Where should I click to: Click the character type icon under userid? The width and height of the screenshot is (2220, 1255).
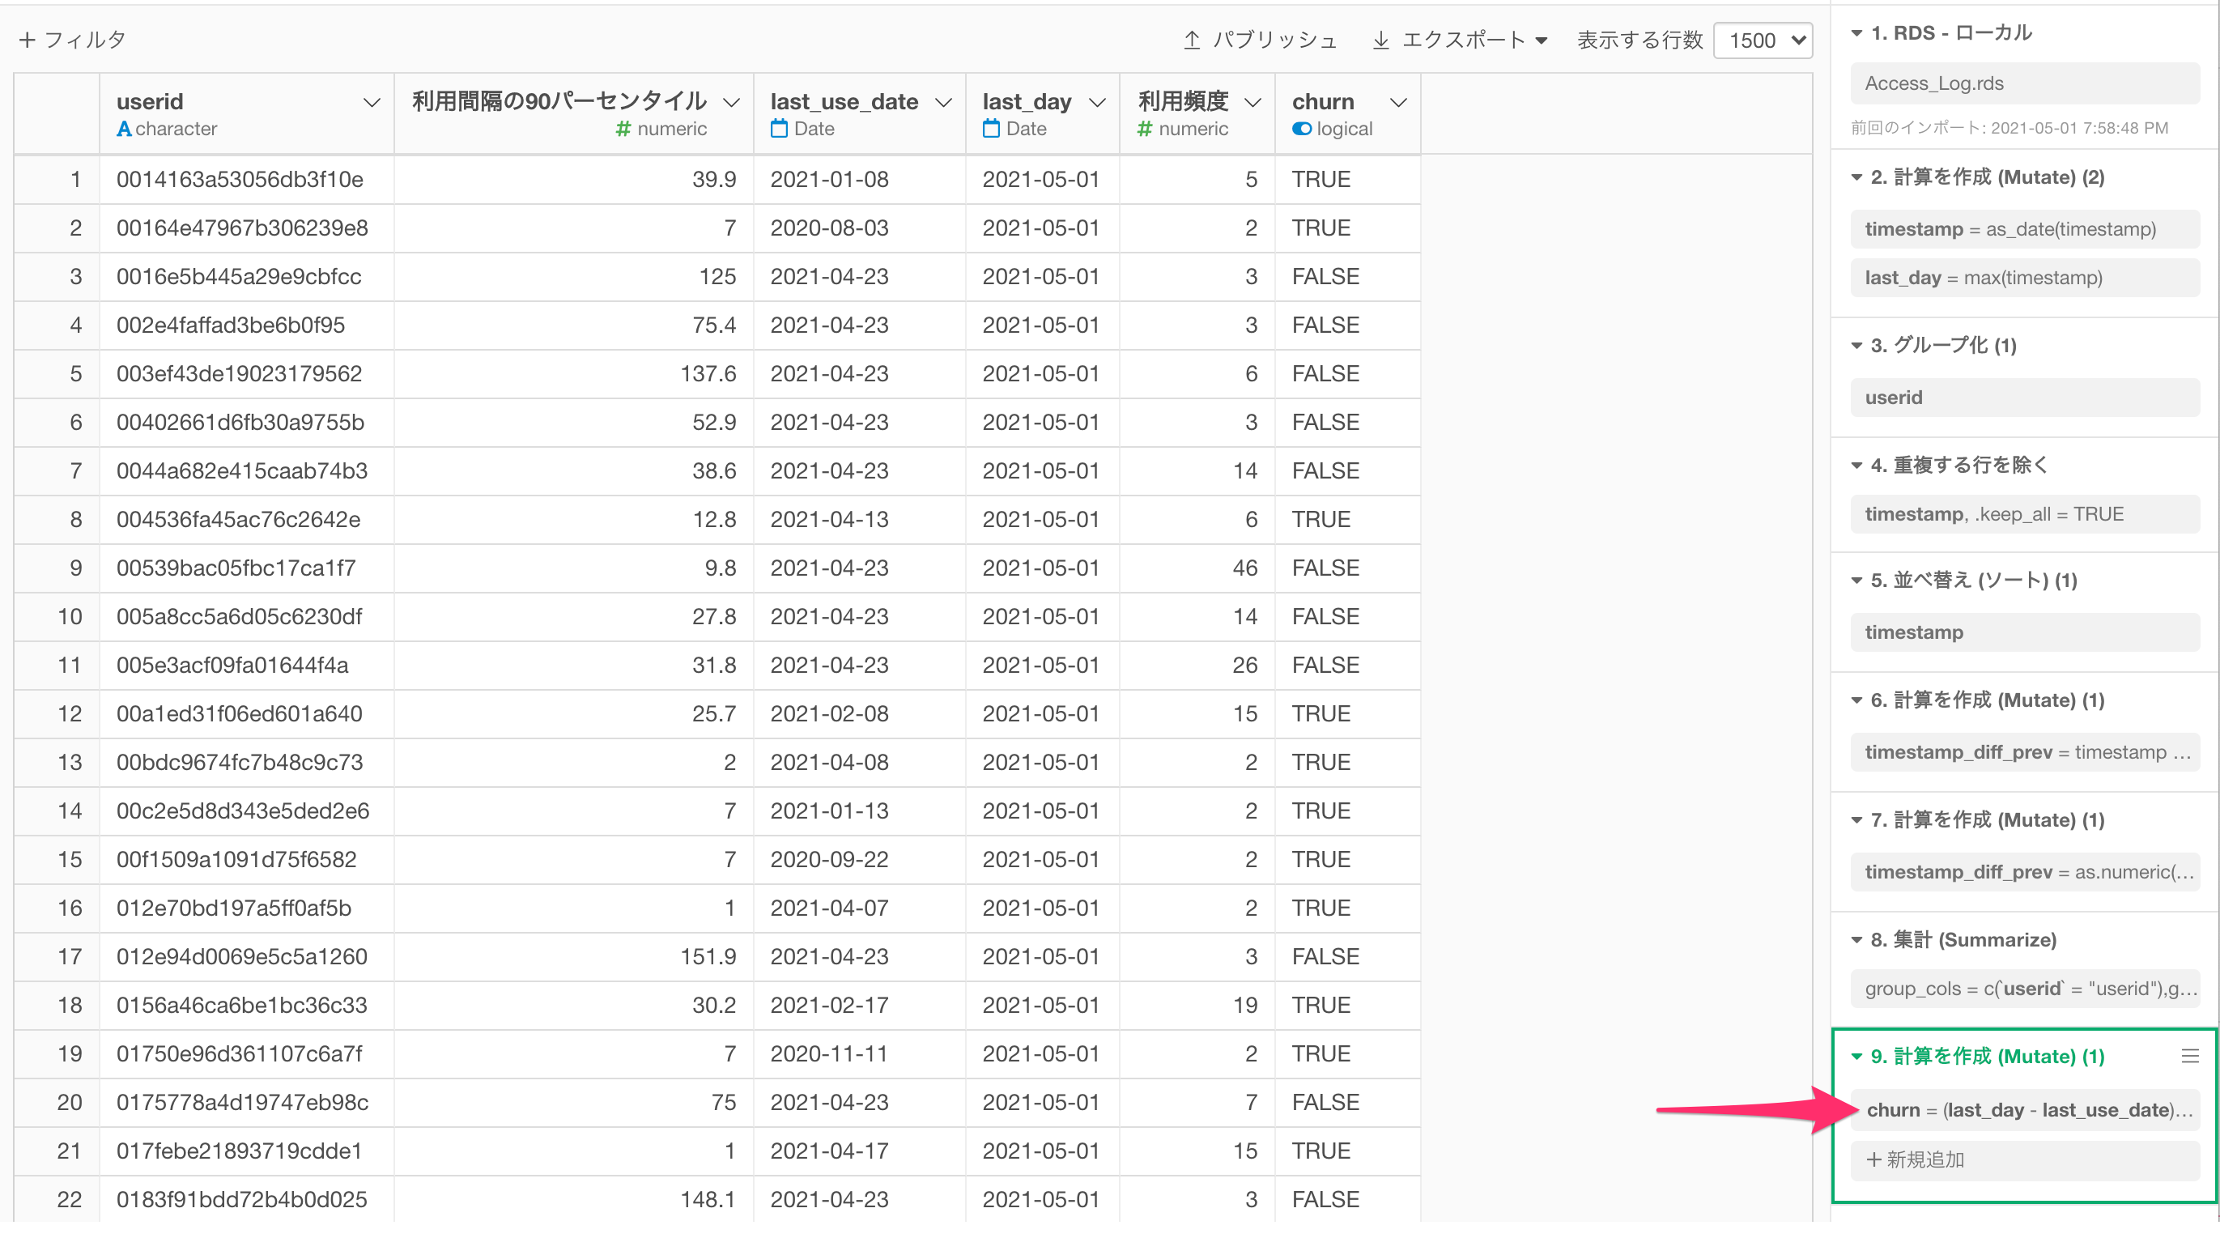pyautogui.click(x=124, y=130)
